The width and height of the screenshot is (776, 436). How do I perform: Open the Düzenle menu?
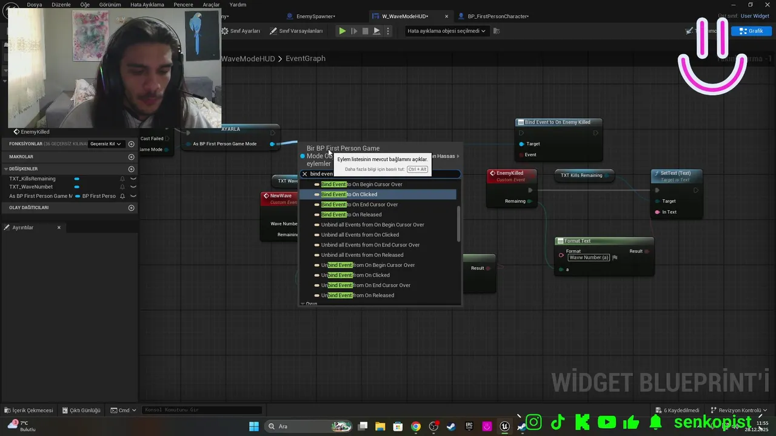tap(61, 4)
